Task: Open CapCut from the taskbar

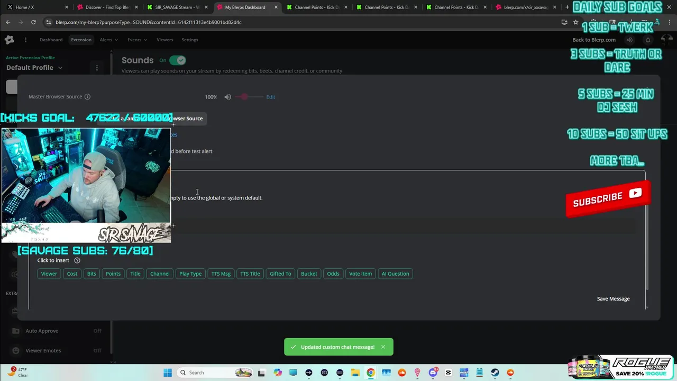Action: (x=449, y=373)
